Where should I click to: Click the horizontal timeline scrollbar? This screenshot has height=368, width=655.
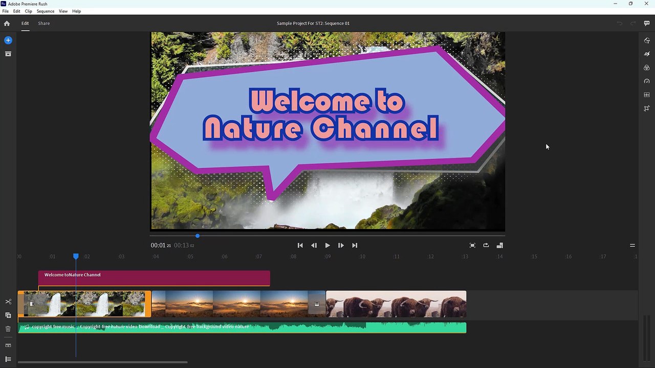[x=102, y=362]
